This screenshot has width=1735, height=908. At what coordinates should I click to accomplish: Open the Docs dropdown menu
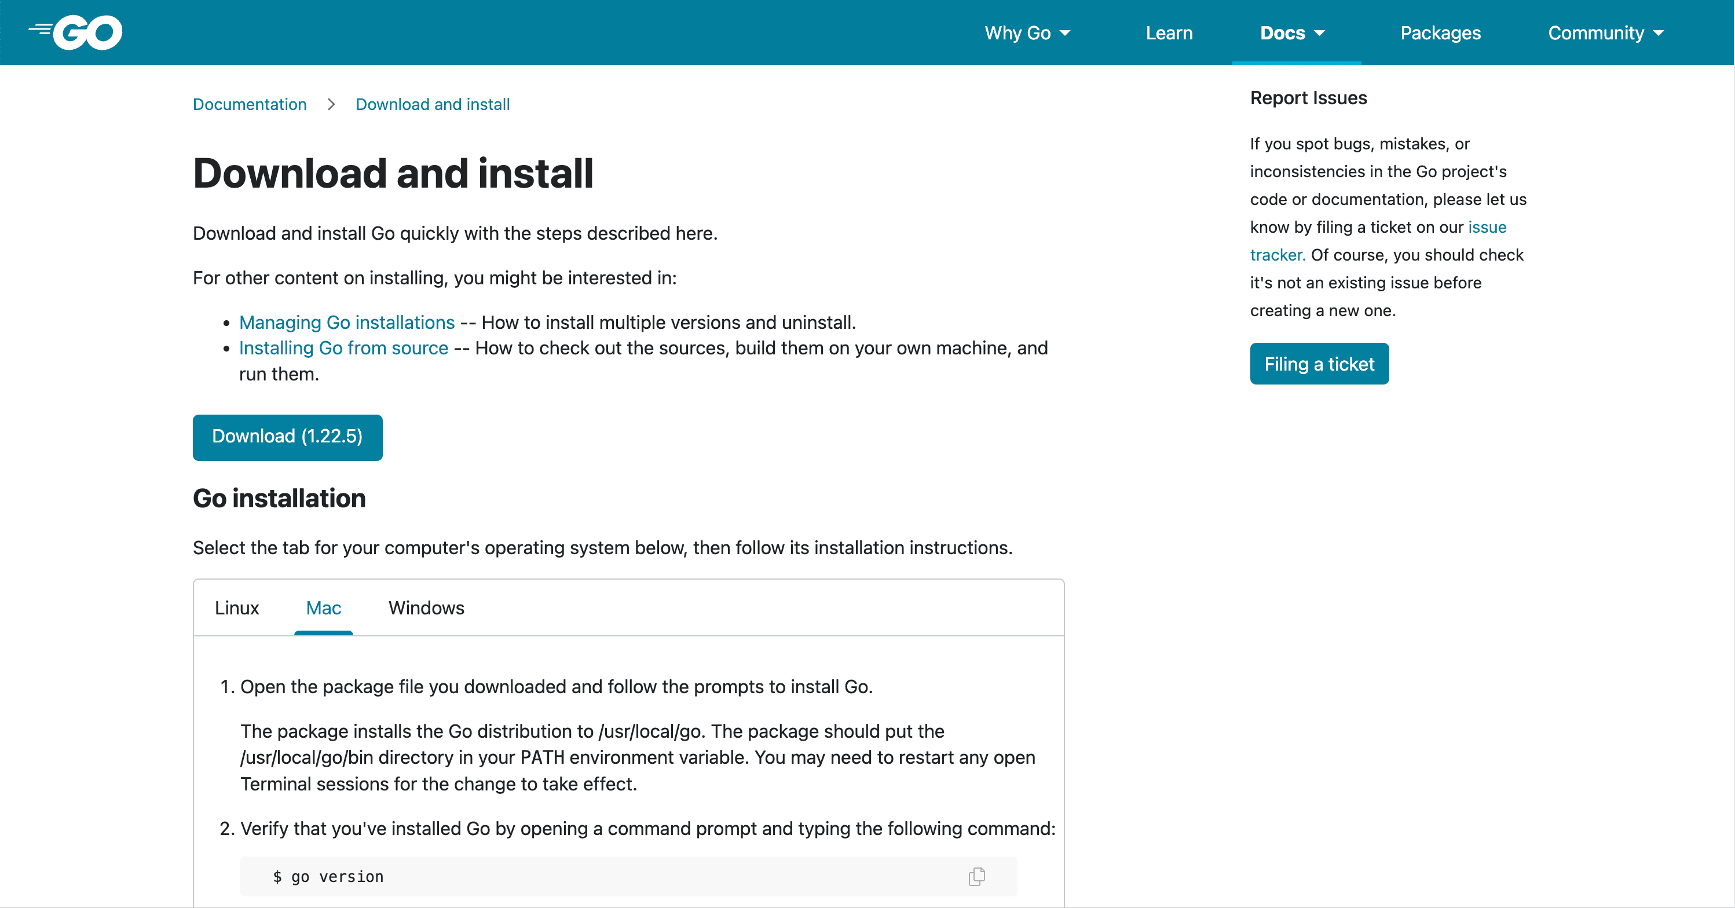point(1293,32)
